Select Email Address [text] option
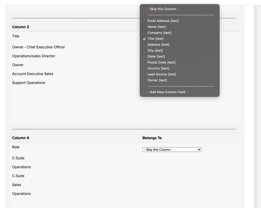Image resolution: width=261 pixels, height=208 pixels. [x=180, y=21]
